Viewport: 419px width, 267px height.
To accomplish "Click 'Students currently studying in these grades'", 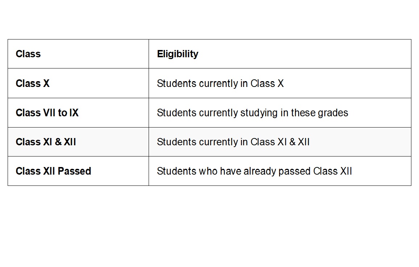I will coord(253,113).
